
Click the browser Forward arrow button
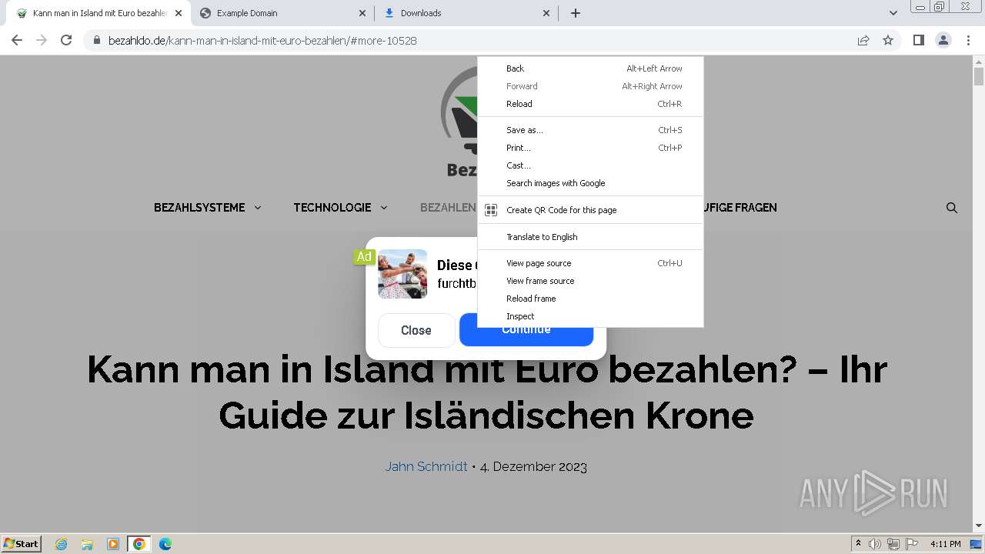click(x=42, y=40)
